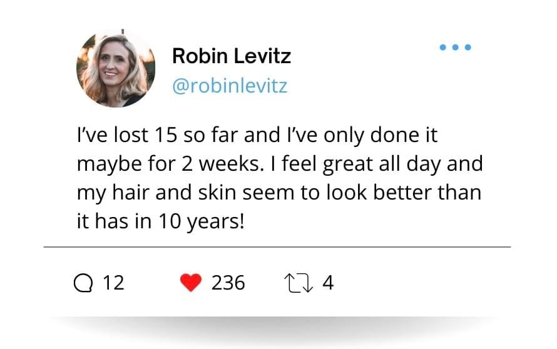Select the line starting "I've lost 15"

[x=257, y=135]
